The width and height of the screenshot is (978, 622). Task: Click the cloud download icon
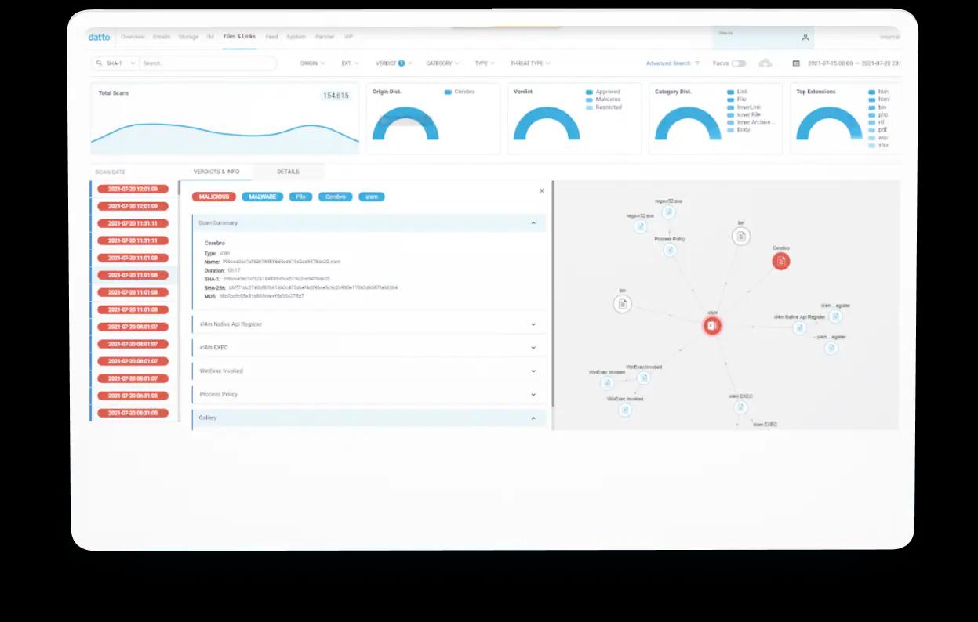(765, 63)
